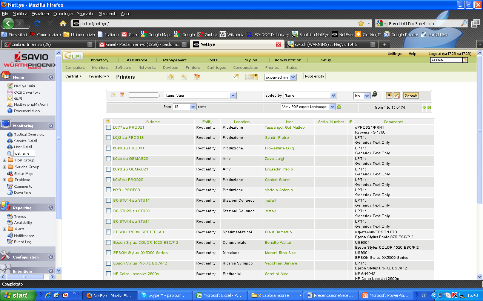Viewport: 483px width, 301px height.
Task: Click the search button beside GLPI Search box
Action: 465,60
